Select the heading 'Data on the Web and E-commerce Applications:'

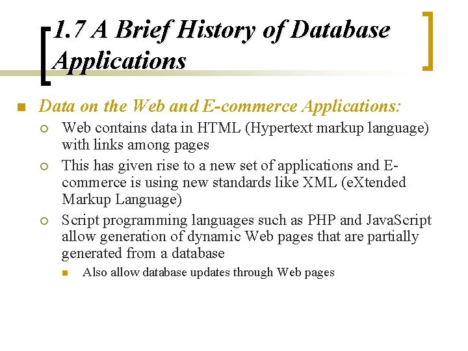[220, 106]
